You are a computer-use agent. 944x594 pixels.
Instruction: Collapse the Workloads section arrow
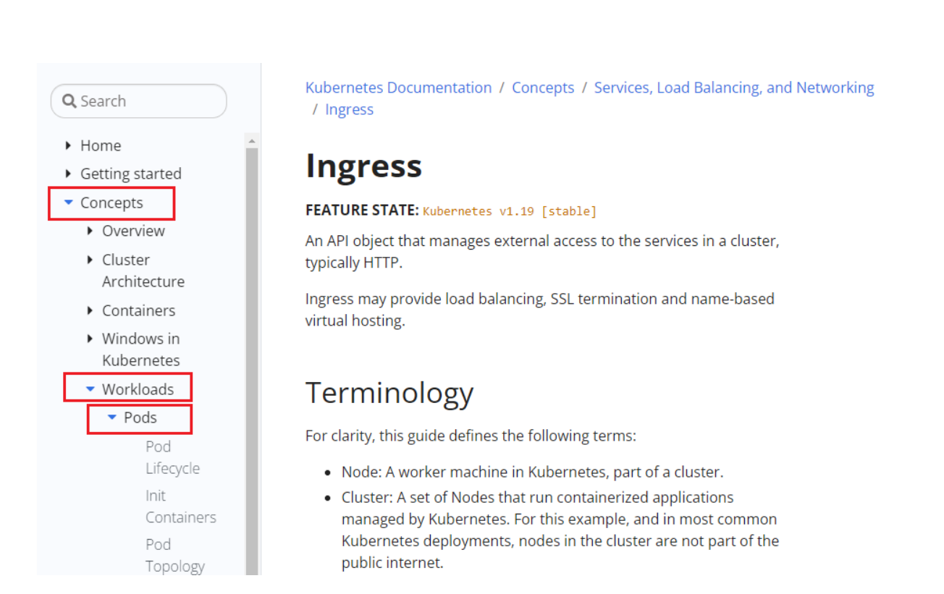(90, 389)
